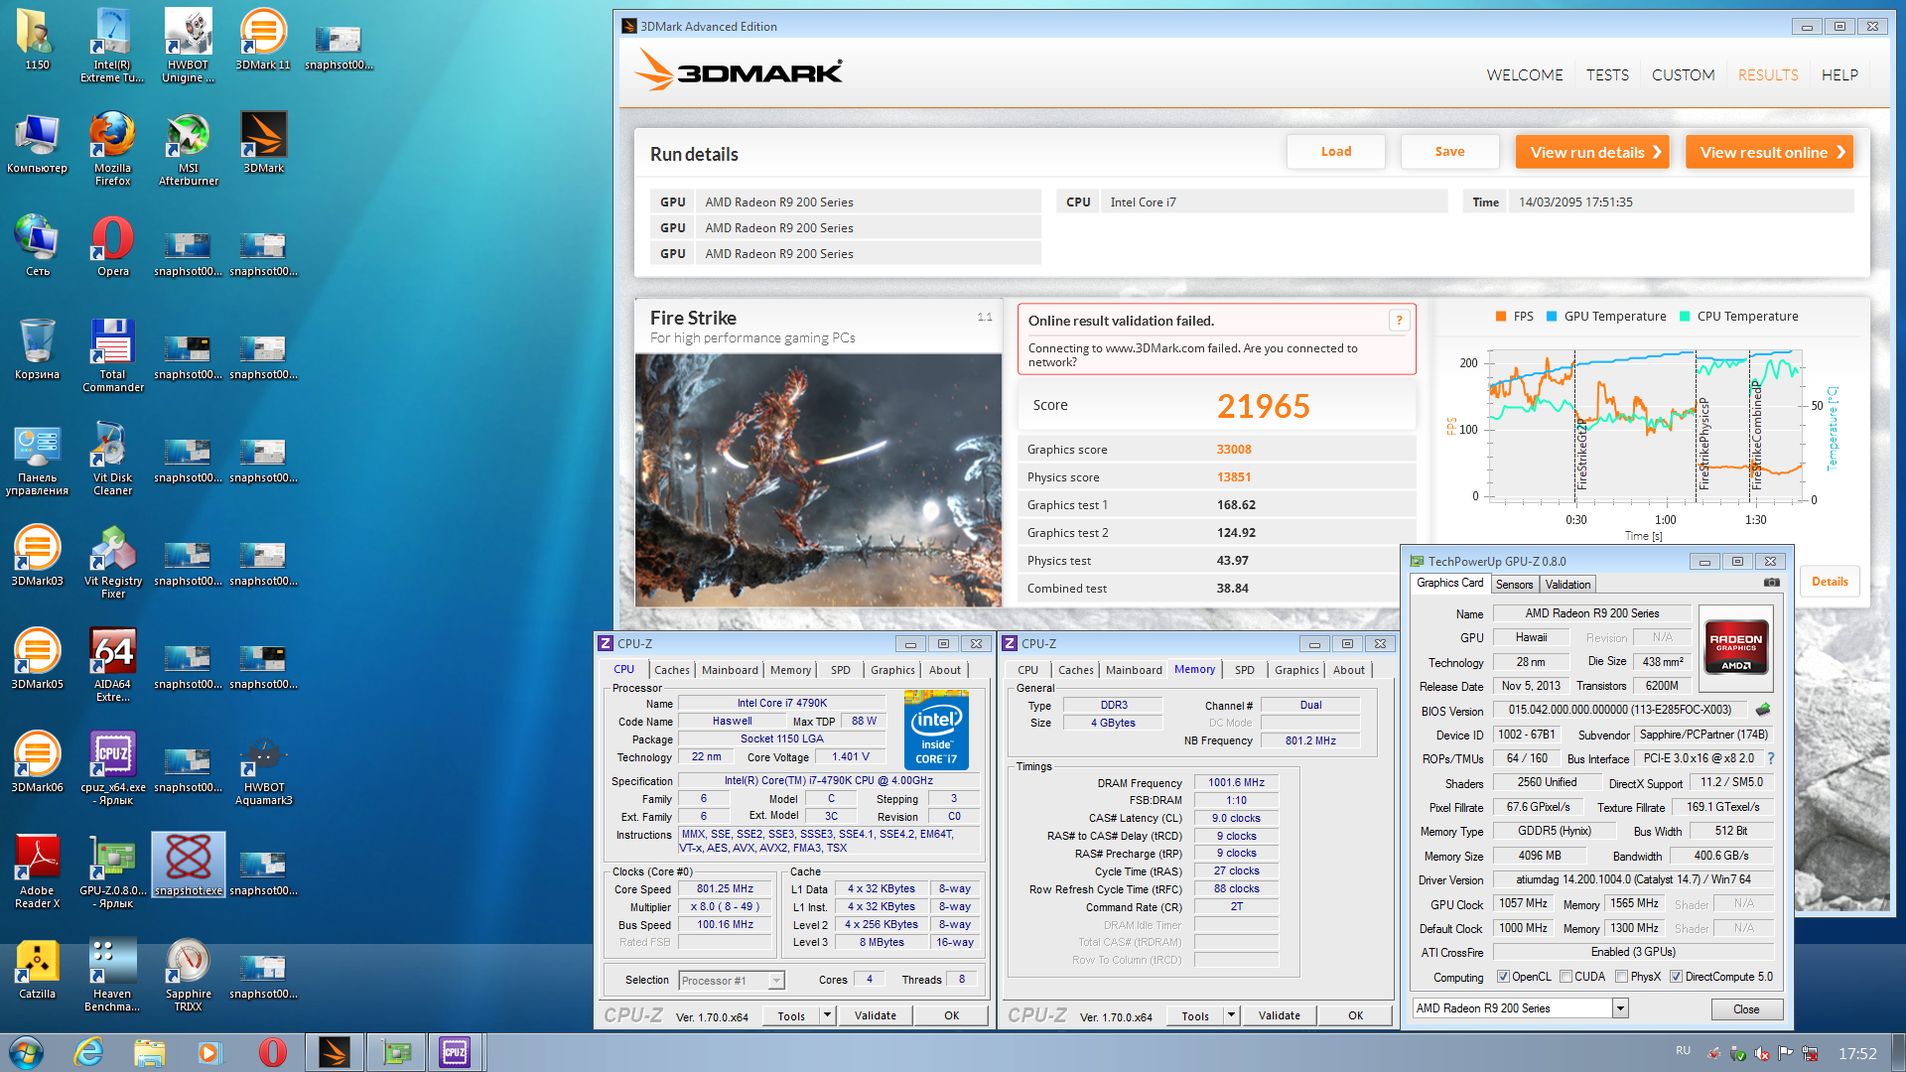Launch Opera from desktop icon
This screenshot has height=1072, width=1906.
click(112, 246)
